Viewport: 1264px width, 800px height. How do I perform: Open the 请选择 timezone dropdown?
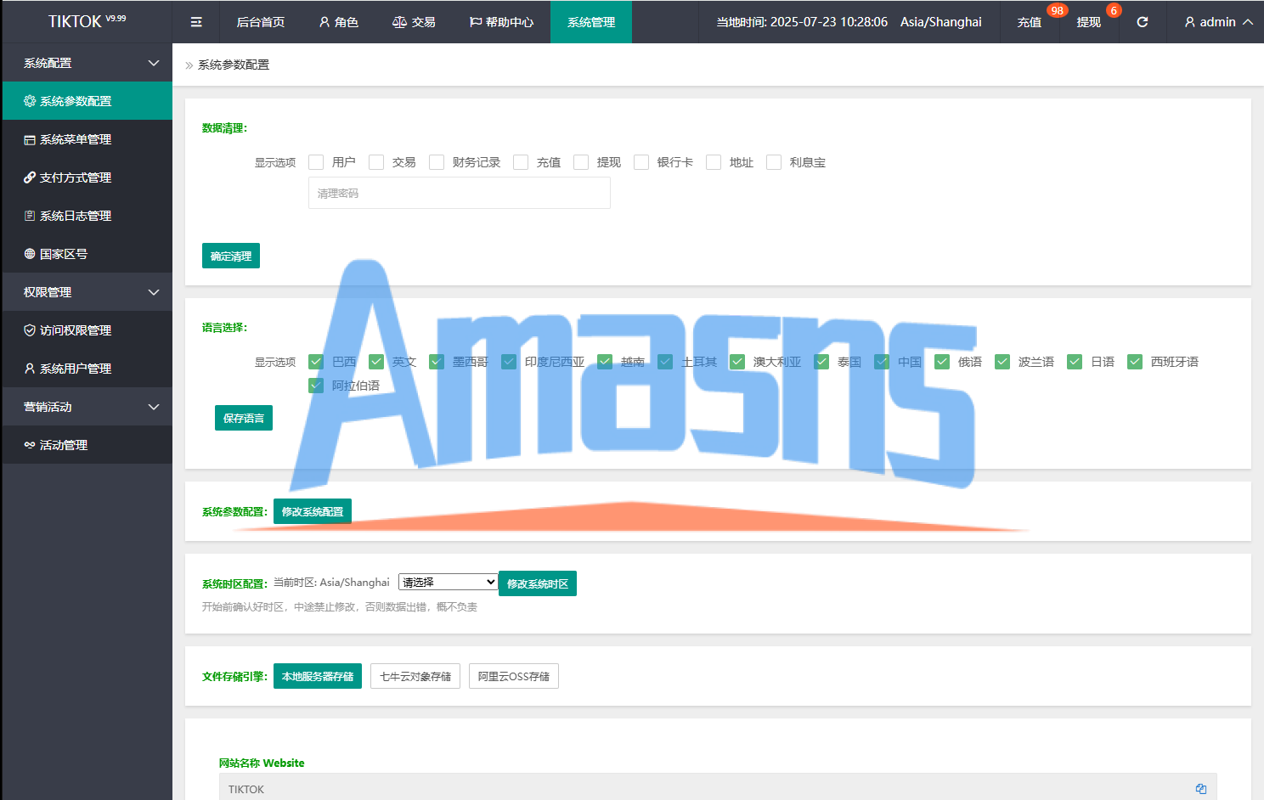click(x=448, y=582)
